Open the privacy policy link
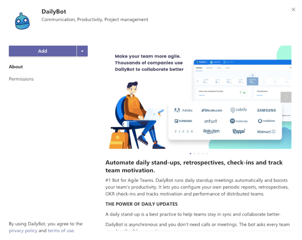This screenshot has width=302, height=240. [23, 231]
